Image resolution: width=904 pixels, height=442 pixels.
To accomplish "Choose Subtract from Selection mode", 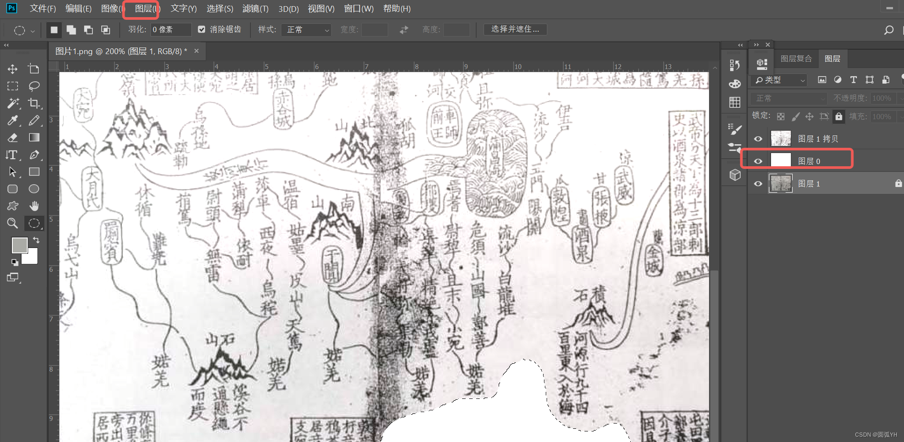I will (x=88, y=30).
